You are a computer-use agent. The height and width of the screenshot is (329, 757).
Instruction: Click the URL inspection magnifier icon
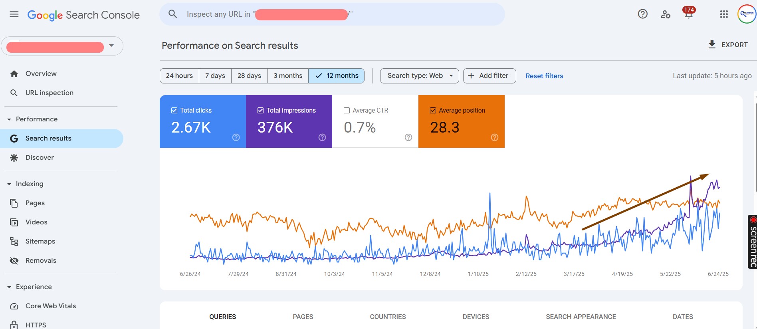[x=14, y=93]
